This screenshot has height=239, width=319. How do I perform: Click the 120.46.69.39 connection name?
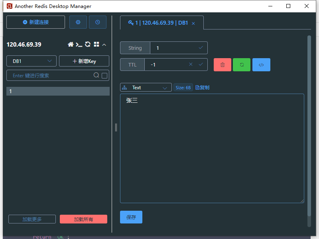tap(24, 45)
